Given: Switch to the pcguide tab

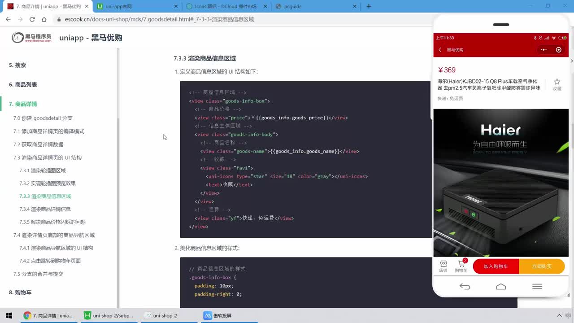Looking at the screenshot, I should coord(314,6).
